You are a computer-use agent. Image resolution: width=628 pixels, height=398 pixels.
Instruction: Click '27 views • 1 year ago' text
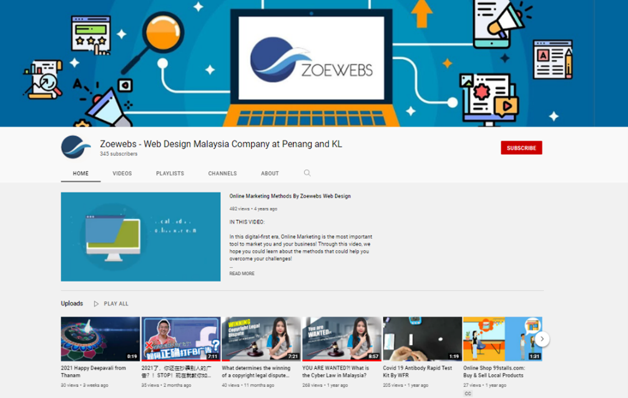point(484,385)
